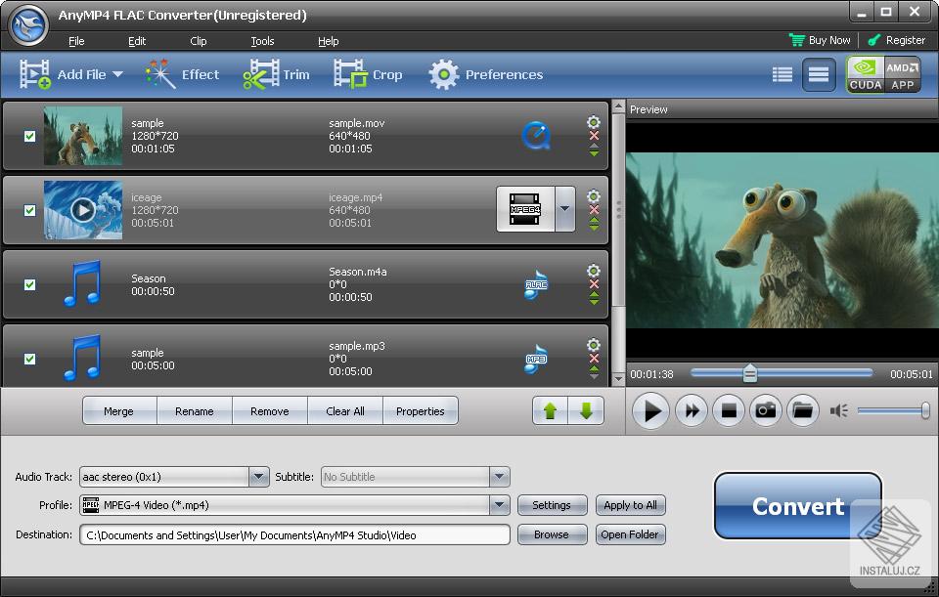Uncheck the Season.m4a audio file
Screen dimensions: 939x597
pos(28,284)
